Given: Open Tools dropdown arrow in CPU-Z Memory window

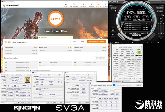Looking at the screenshot, I should point(83,103).
